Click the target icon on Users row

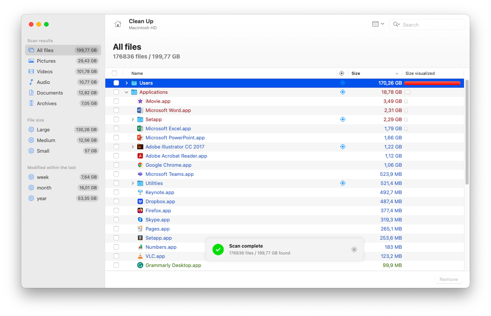tap(342, 83)
